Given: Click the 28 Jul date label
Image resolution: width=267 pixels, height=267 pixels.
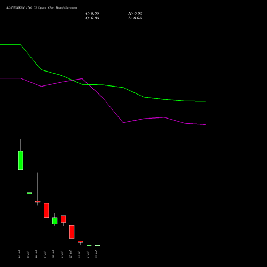Looking at the screenshot, I should pos(96,254).
